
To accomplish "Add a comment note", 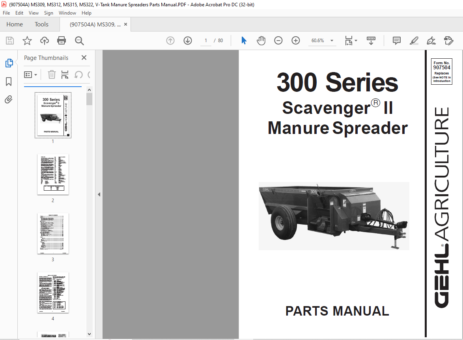I will click(397, 41).
